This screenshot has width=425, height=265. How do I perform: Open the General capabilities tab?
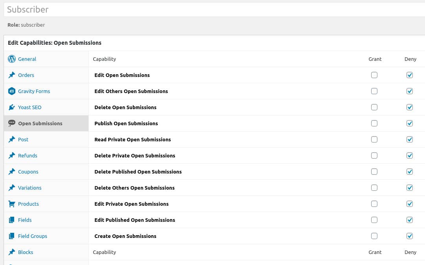(x=46, y=59)
